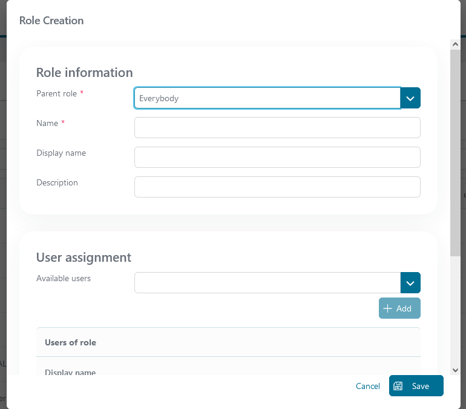The height and width of the screenshot is (409, 466).
Task: Save the new role
Action: coord(416,386)
